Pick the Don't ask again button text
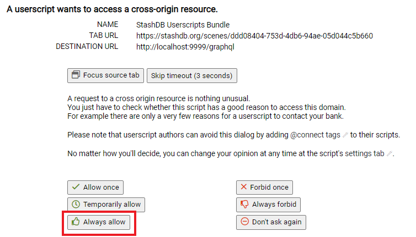 (x=277, y=222)
